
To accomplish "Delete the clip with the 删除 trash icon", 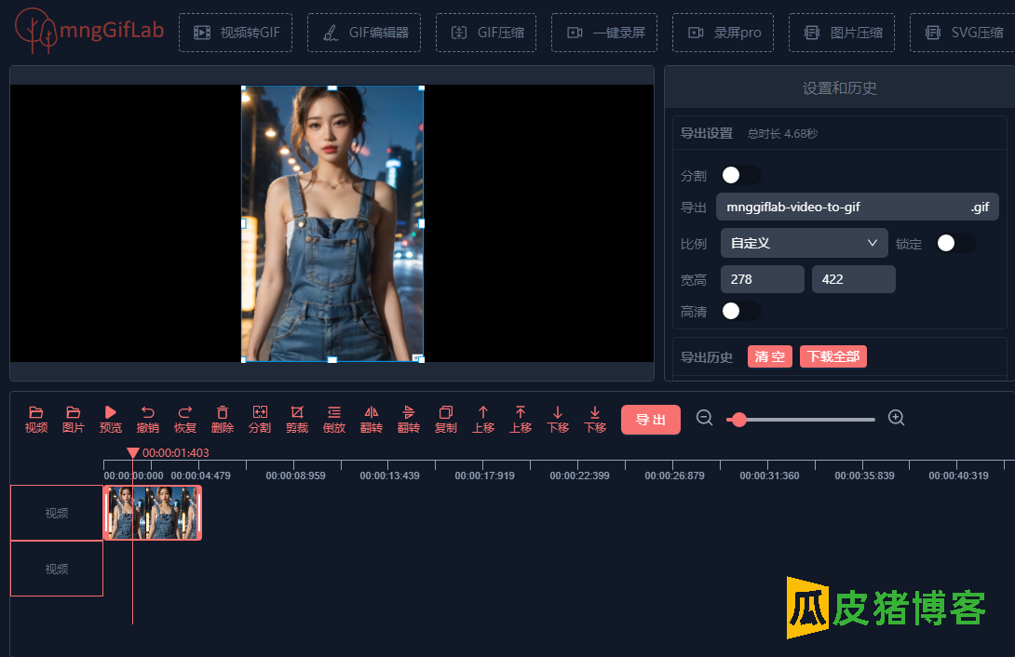I will click(223, 412).
